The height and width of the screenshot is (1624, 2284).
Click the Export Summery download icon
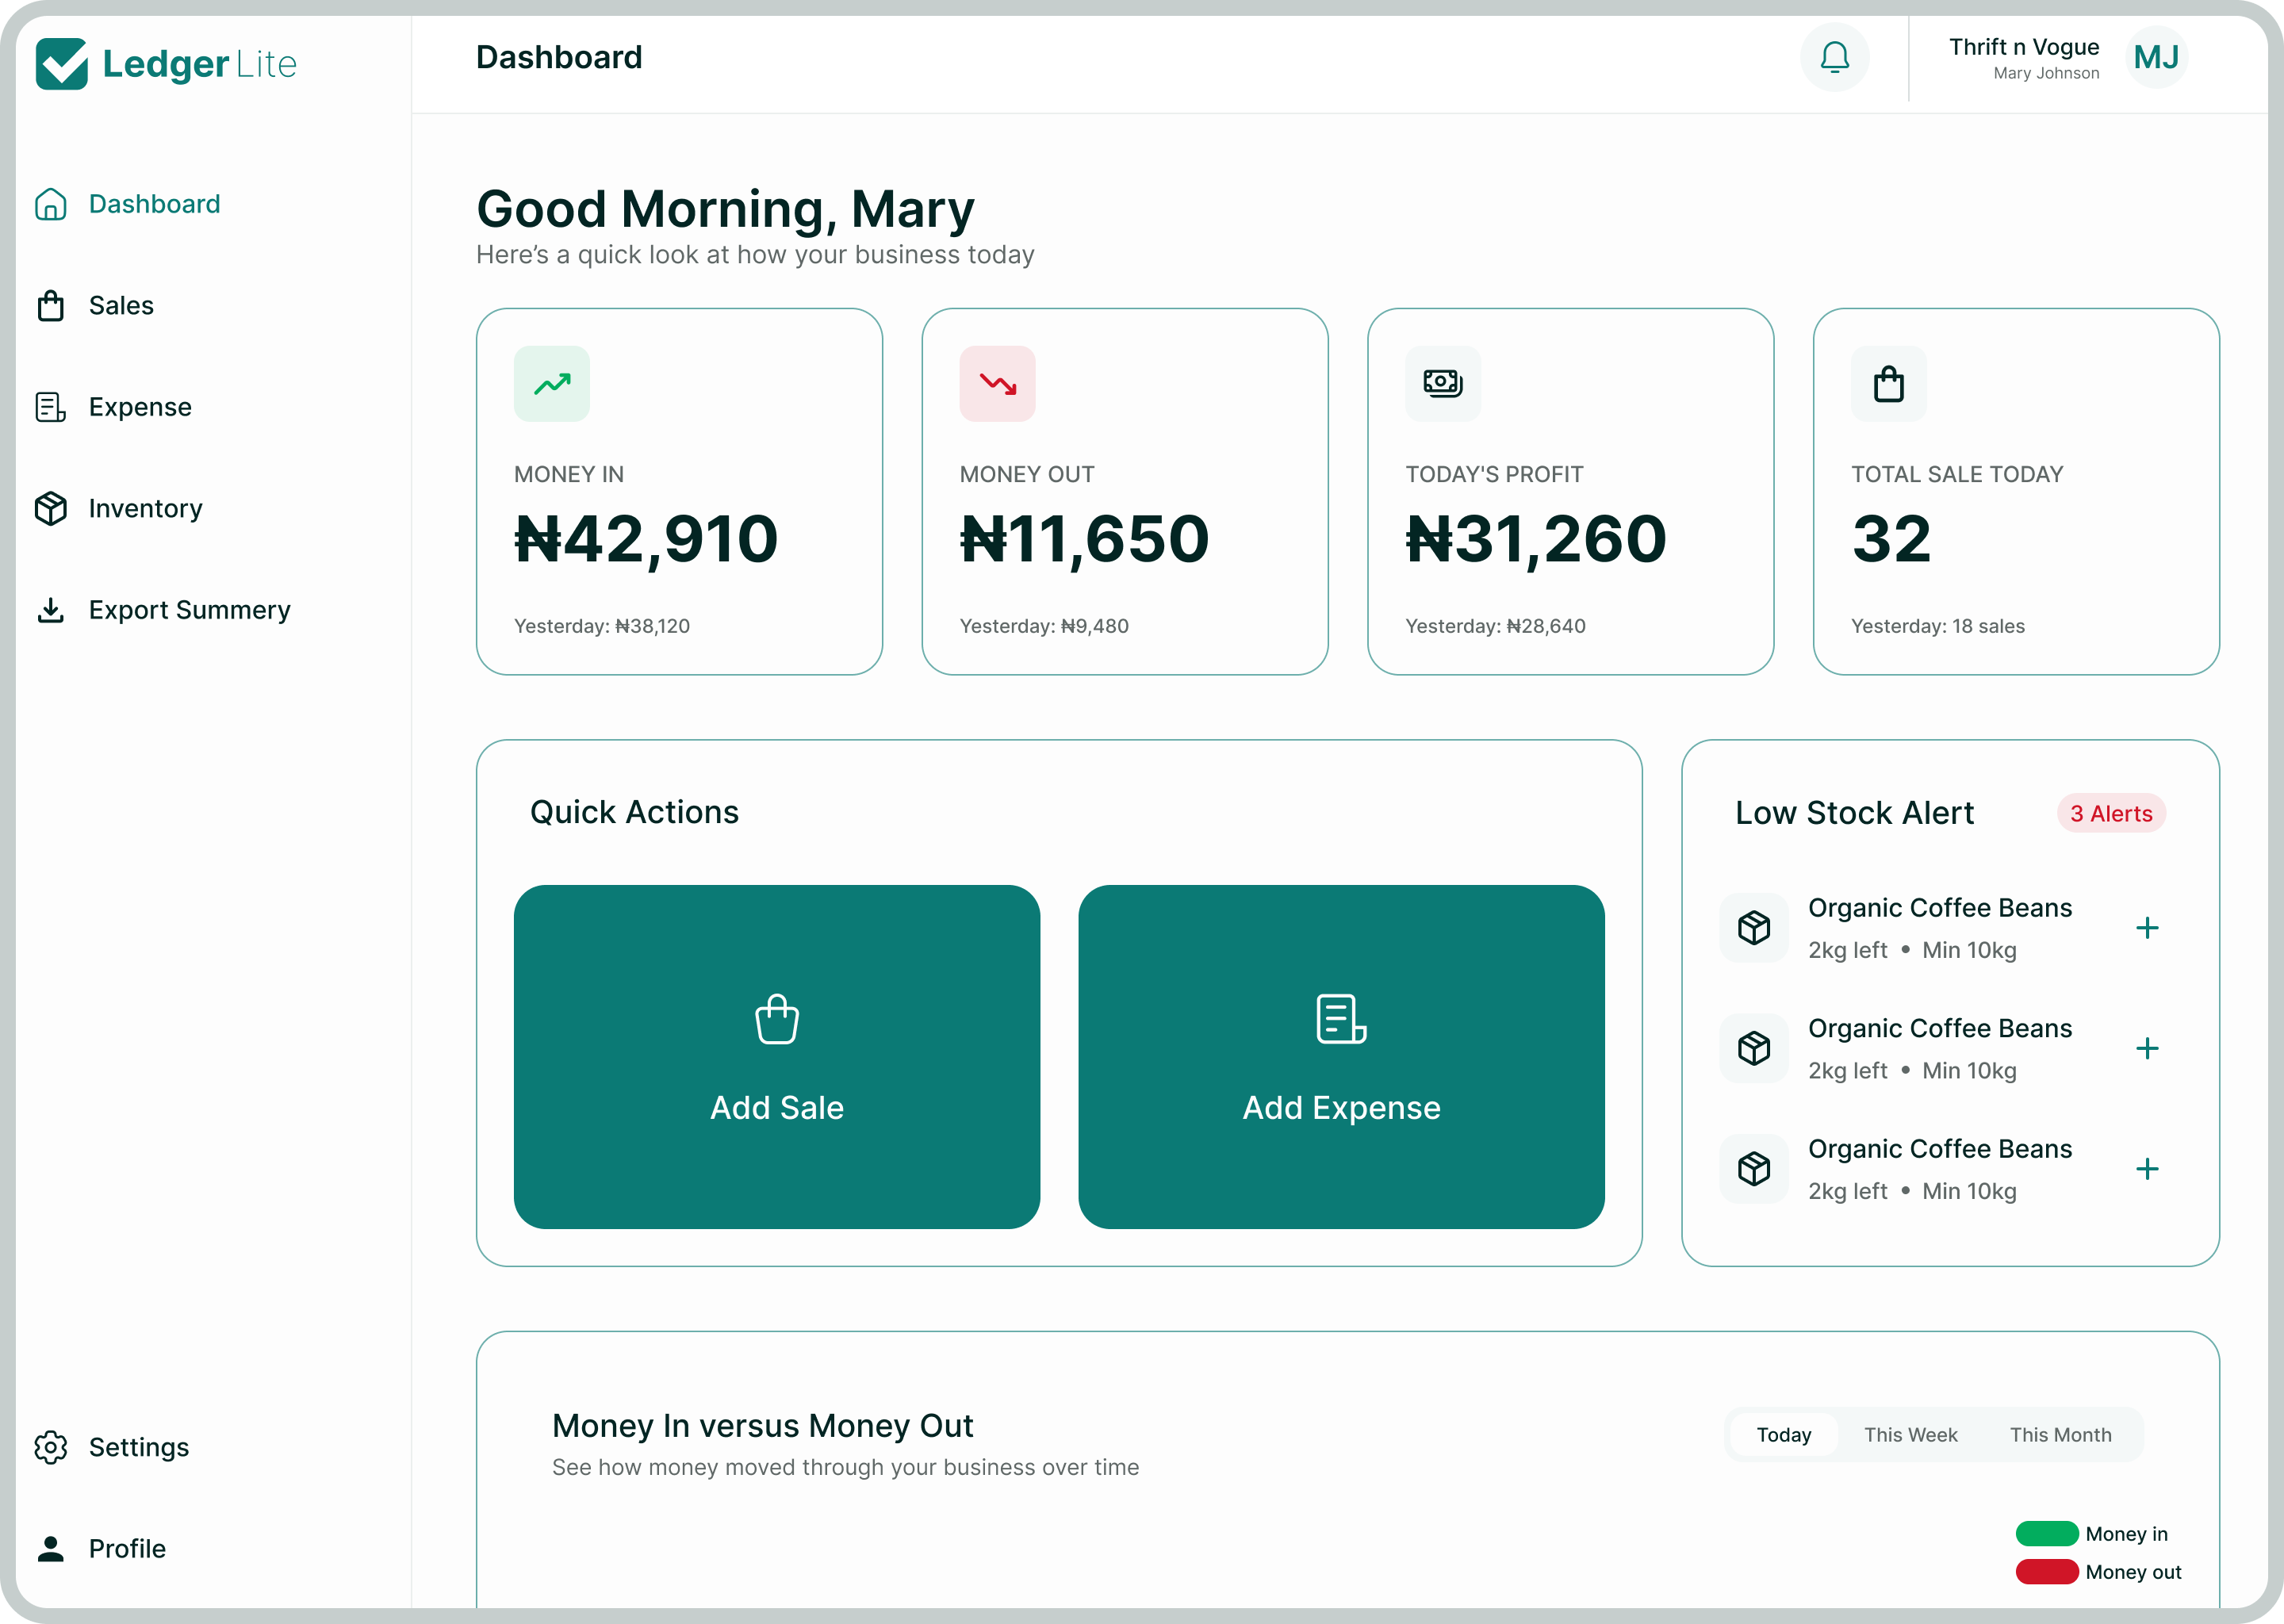[51, 610]
